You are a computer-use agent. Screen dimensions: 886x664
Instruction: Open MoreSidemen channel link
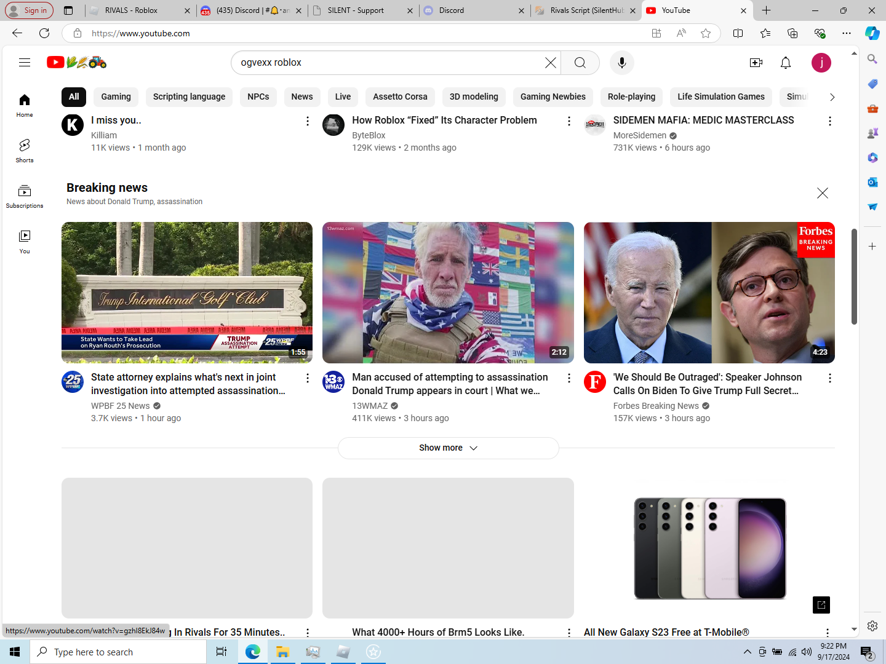coord(640,135)
